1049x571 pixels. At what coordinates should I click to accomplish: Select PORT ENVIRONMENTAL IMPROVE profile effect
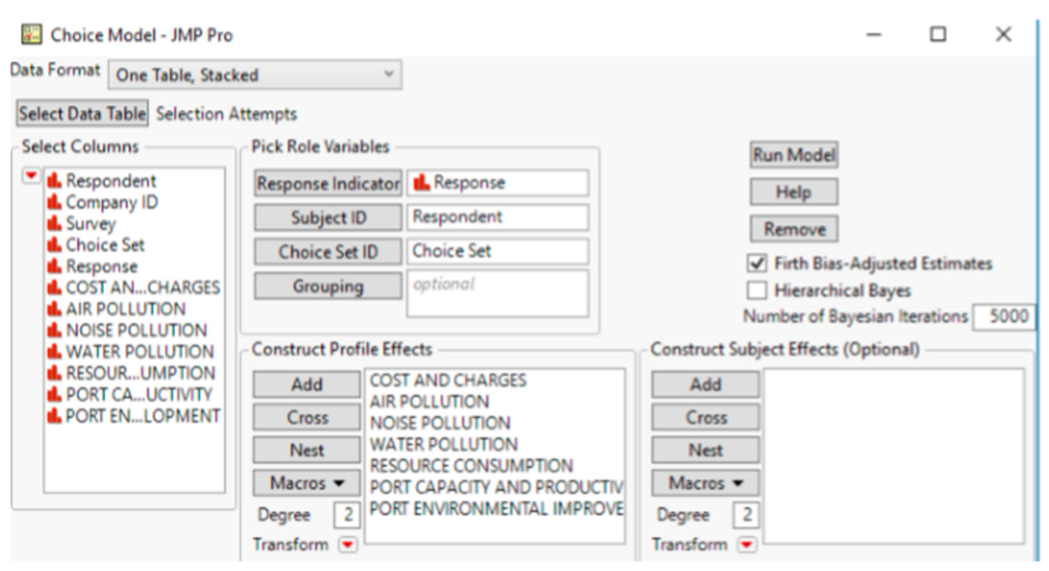496,509
